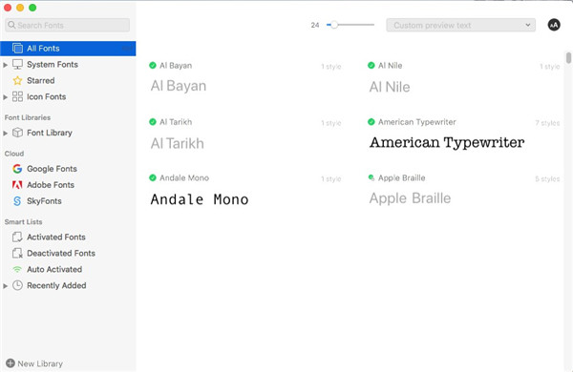Toggle activation of Al Bayan font

pyautogui.click(x=153, y=66)
